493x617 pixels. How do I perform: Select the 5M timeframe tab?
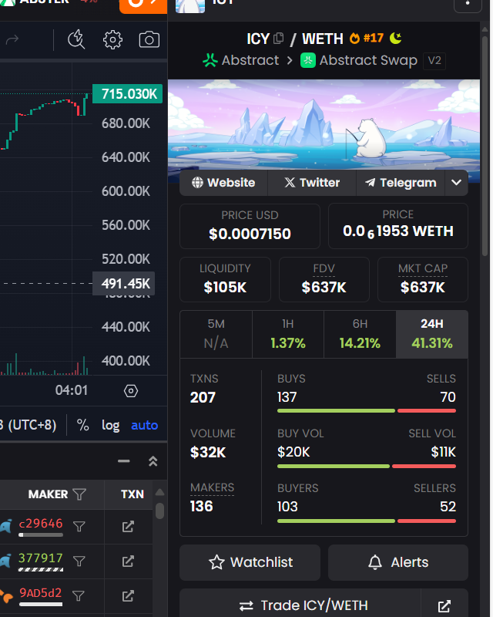tap(216, 334)
